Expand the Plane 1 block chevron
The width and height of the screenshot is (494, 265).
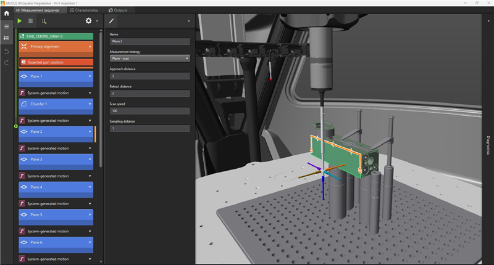pyautogui.click(x=91, y=76)
